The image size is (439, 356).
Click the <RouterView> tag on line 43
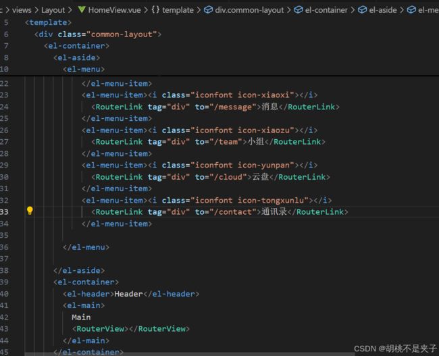(100, 329)
